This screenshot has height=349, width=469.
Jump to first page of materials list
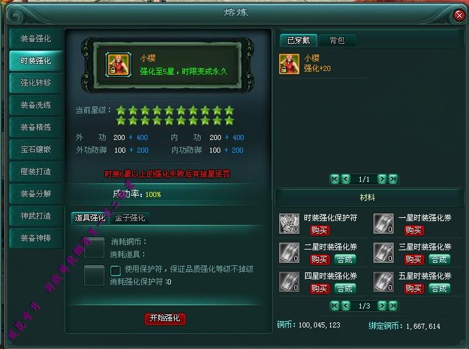[x=335, y=305]
